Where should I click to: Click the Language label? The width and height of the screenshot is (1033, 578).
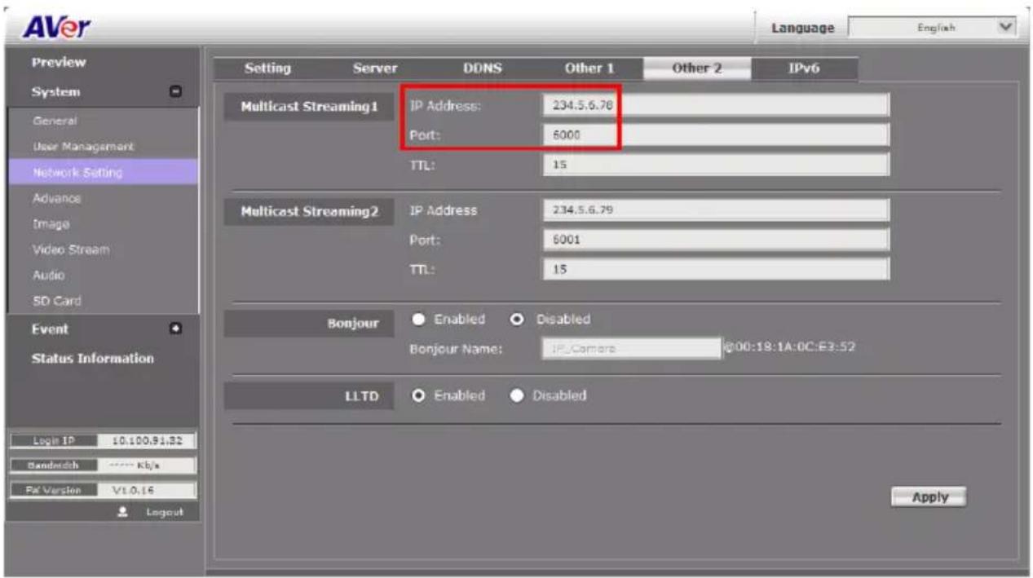click(803, 28)
